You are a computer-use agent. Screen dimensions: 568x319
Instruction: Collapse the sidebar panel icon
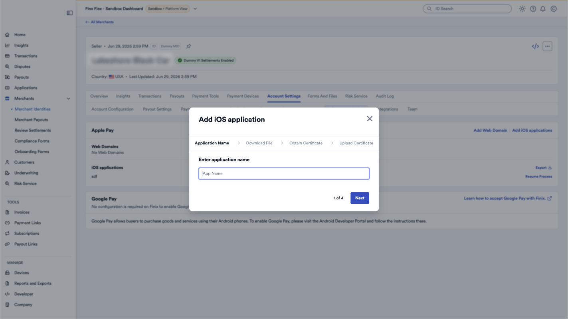tap(70, 13)
